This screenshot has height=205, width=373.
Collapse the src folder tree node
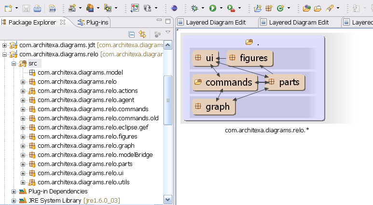[x=14, y=64]
